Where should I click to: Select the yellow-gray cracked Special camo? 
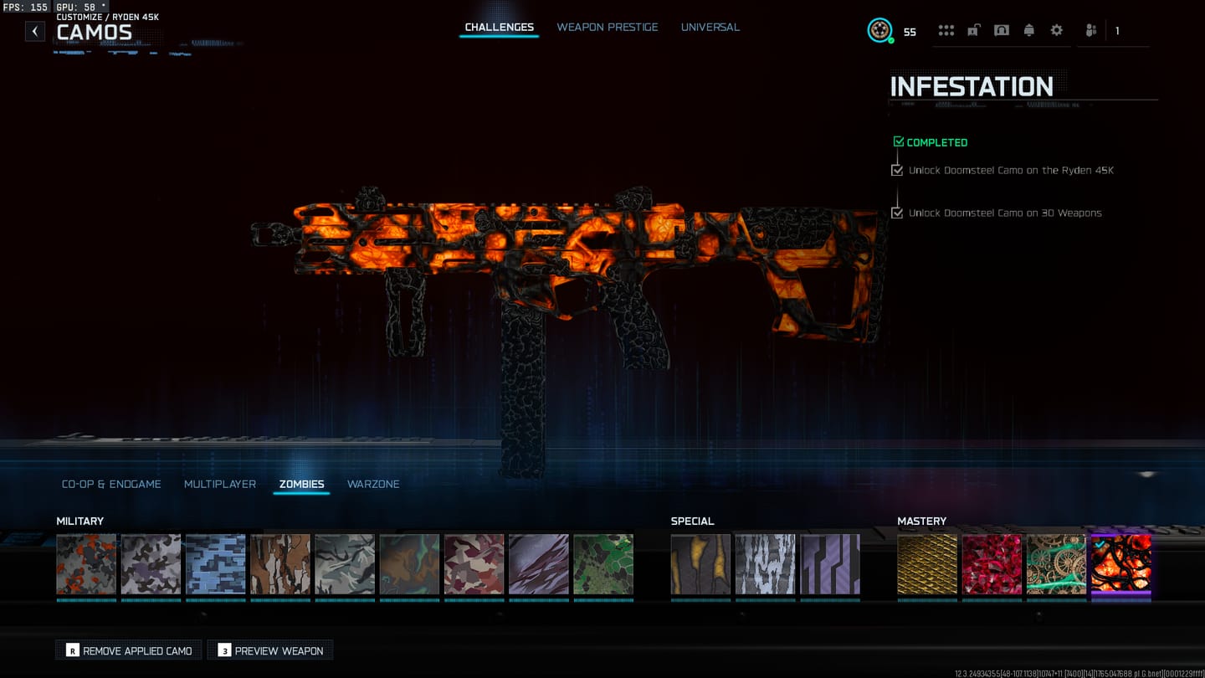(700, 565)
